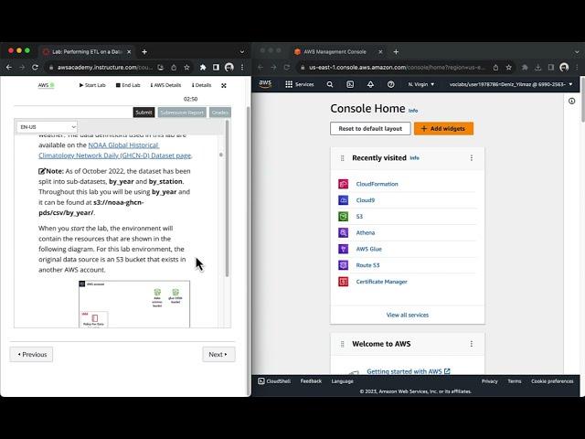Open CloudFormation service icon
Viewport: 585px width, 439px height.
pyautogui.click(x=344, y=184)
